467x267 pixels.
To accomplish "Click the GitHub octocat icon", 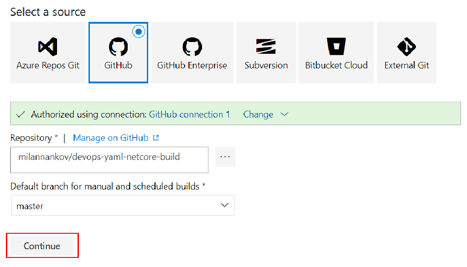I will click(x=118, y=46).
